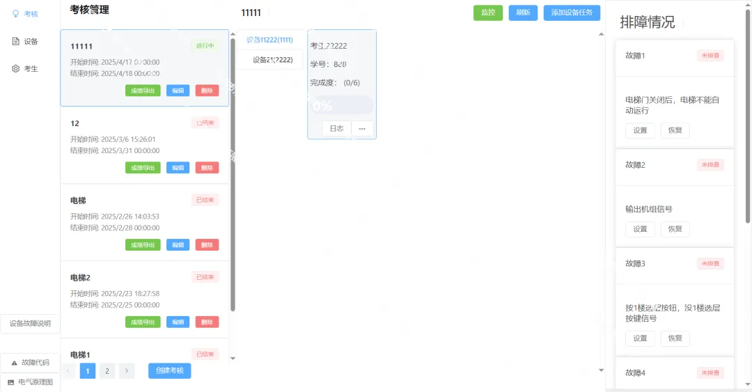Image resolution: width=752 pixels, height=392 pixels.
Task: Click the middle panel scroll-up arrow
Action: pyautogui.click(x=601, y=34)
